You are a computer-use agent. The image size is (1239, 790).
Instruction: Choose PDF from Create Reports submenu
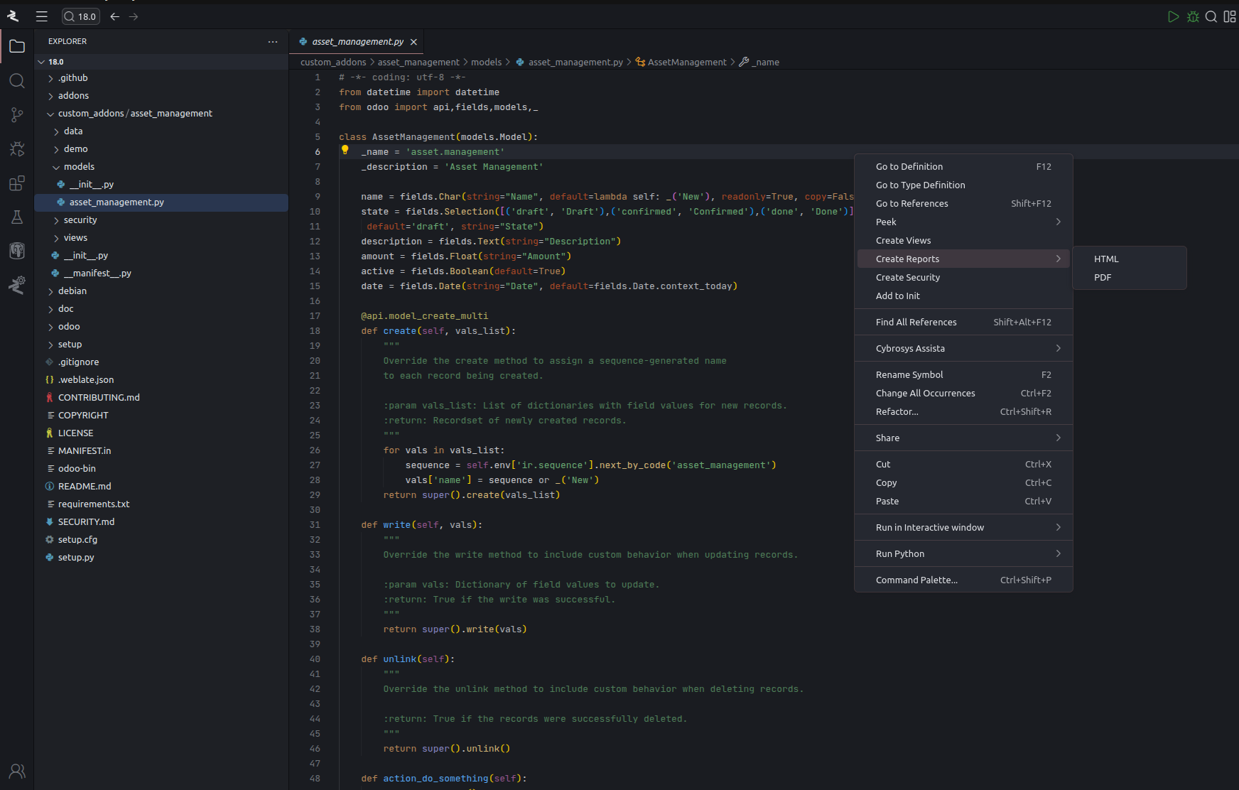pyautogui.click(x=1103, y=278)
